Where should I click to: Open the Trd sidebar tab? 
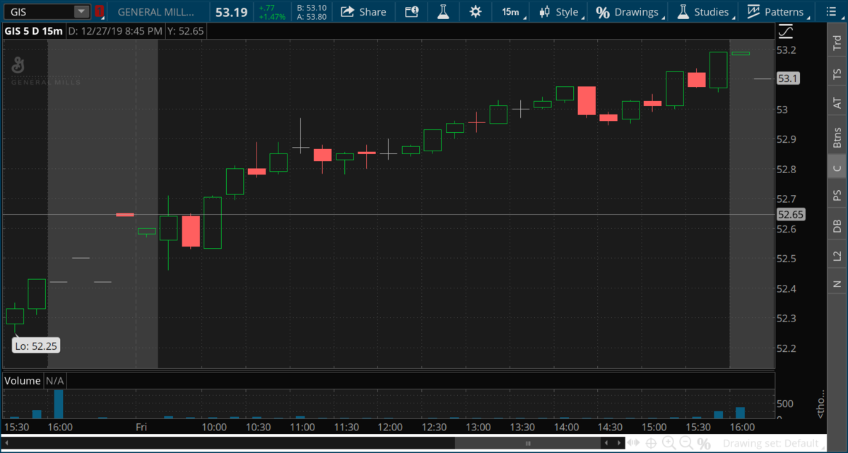(x=837, y=44)
